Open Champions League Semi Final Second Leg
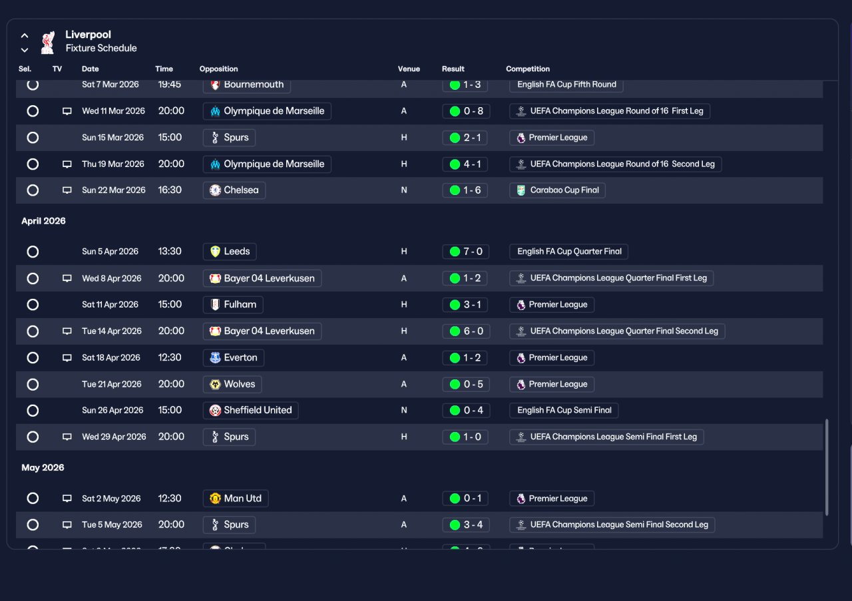This screenshot has width=852, height=601. (x=612, y=525)
